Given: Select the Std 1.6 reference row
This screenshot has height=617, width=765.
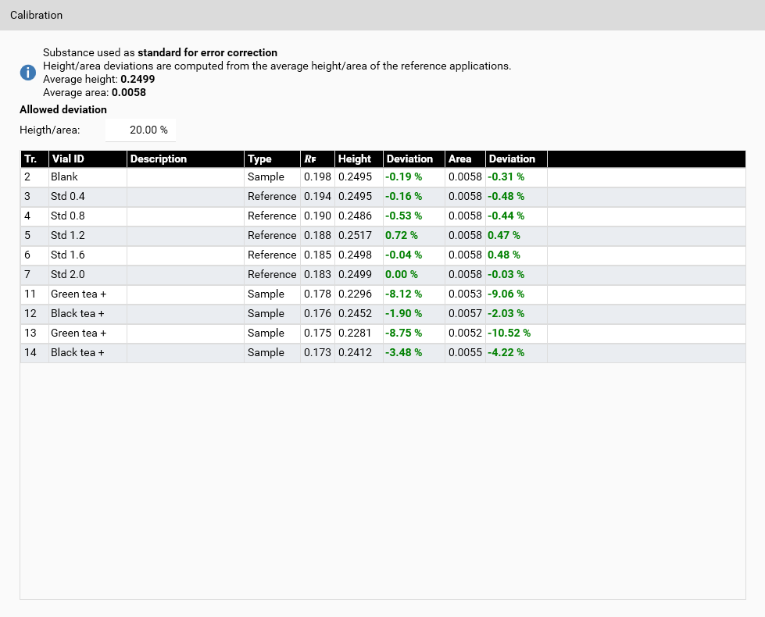Looking at the screenshot, I should pos(68,255).
